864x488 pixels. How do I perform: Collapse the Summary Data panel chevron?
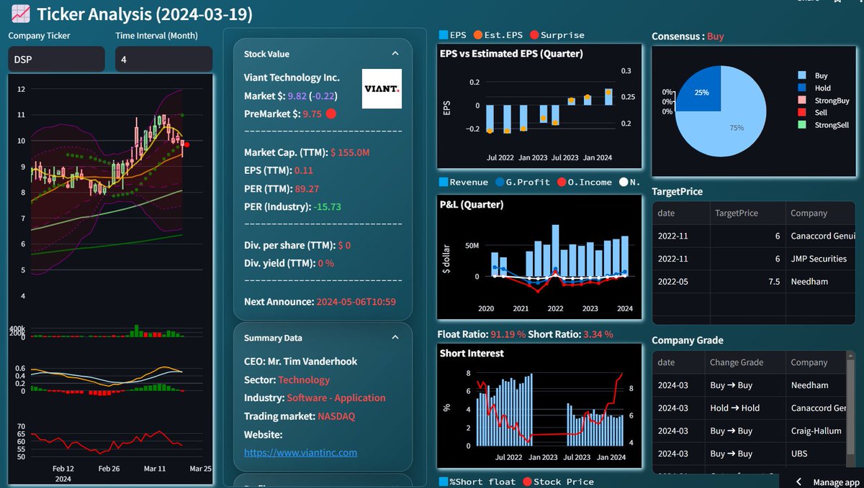pyautogui.click(x=395, y=337)
